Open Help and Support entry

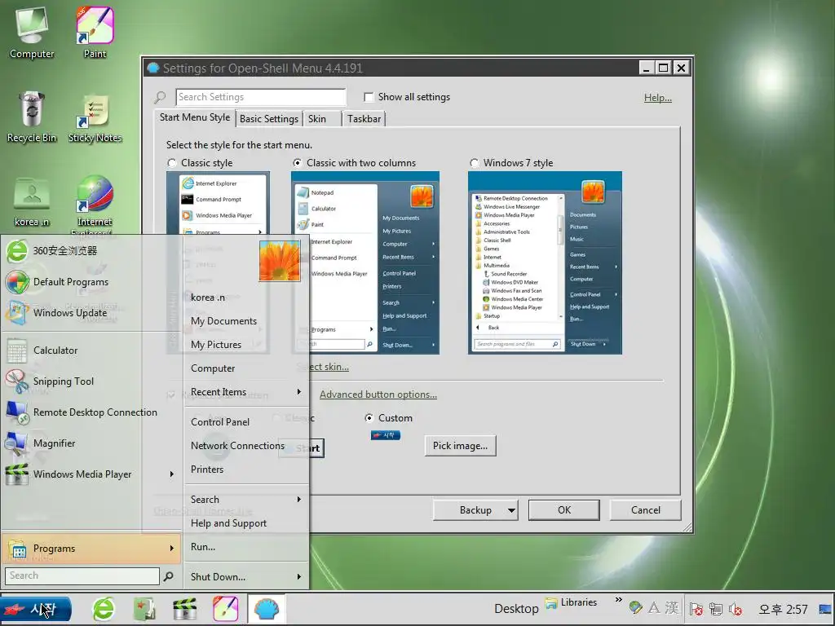pos(246,523)
